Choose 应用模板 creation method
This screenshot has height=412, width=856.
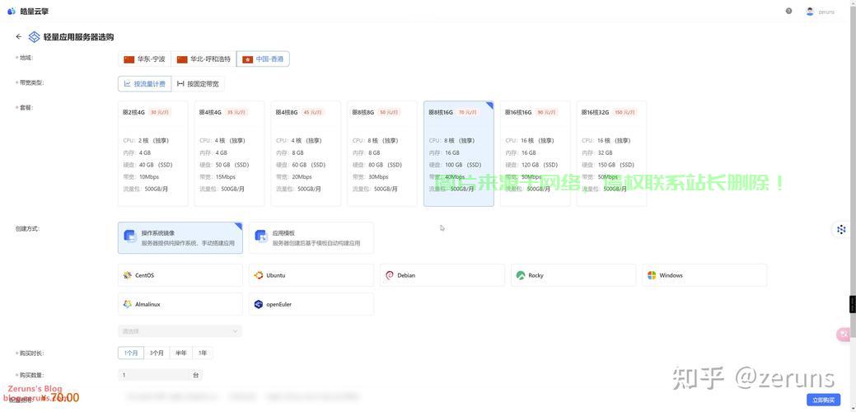[311, 237]
